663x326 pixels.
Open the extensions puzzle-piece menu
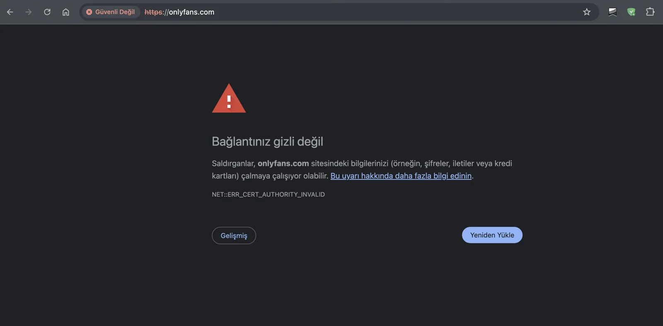(x=650, y=12)
